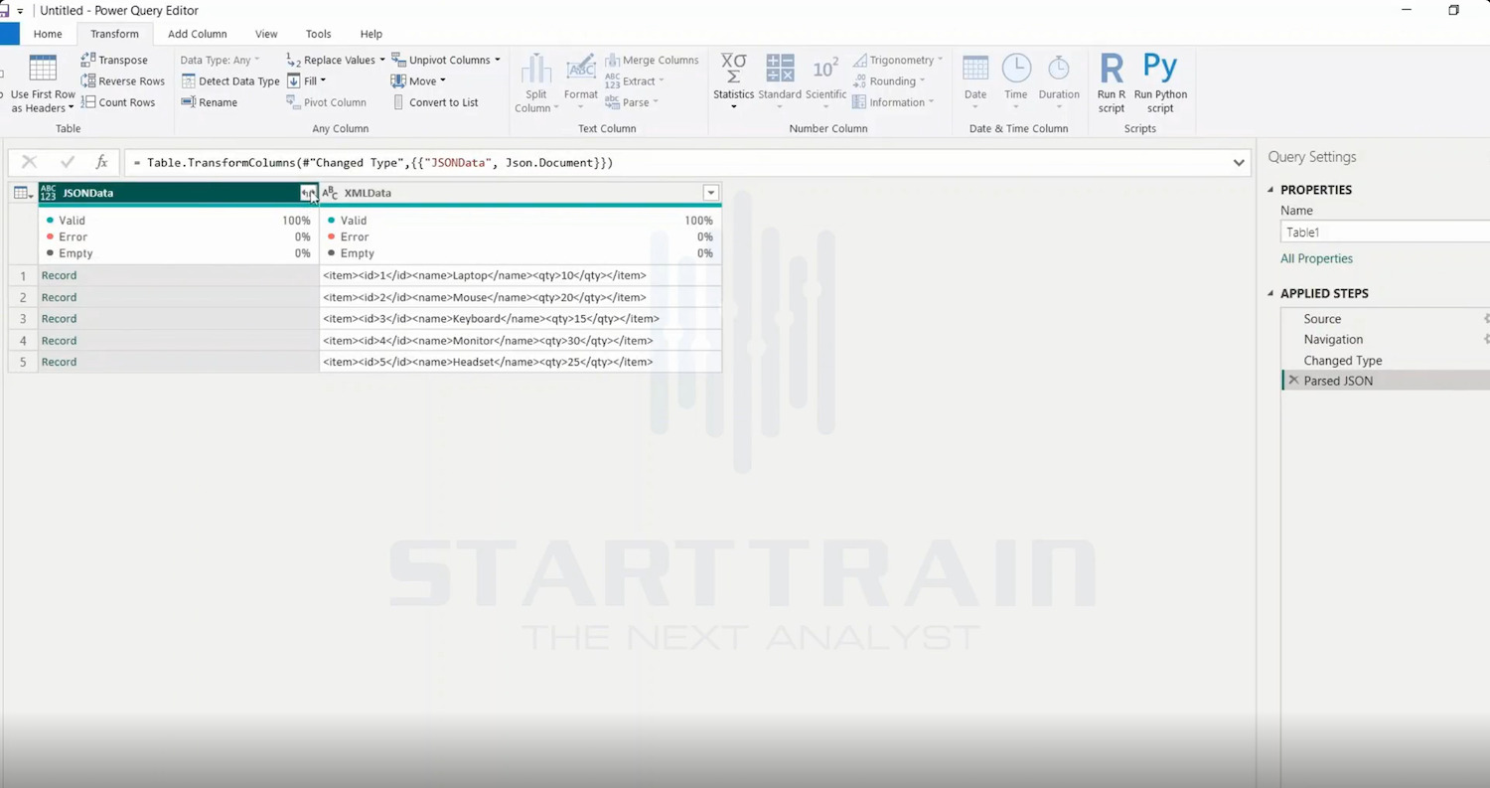Screen dimensions: 1490x788
Task: Collapse the APPLIED STEPS section
Action: [x=1271, y=294]
